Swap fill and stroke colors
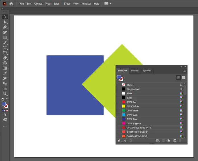 pos(7,99)
